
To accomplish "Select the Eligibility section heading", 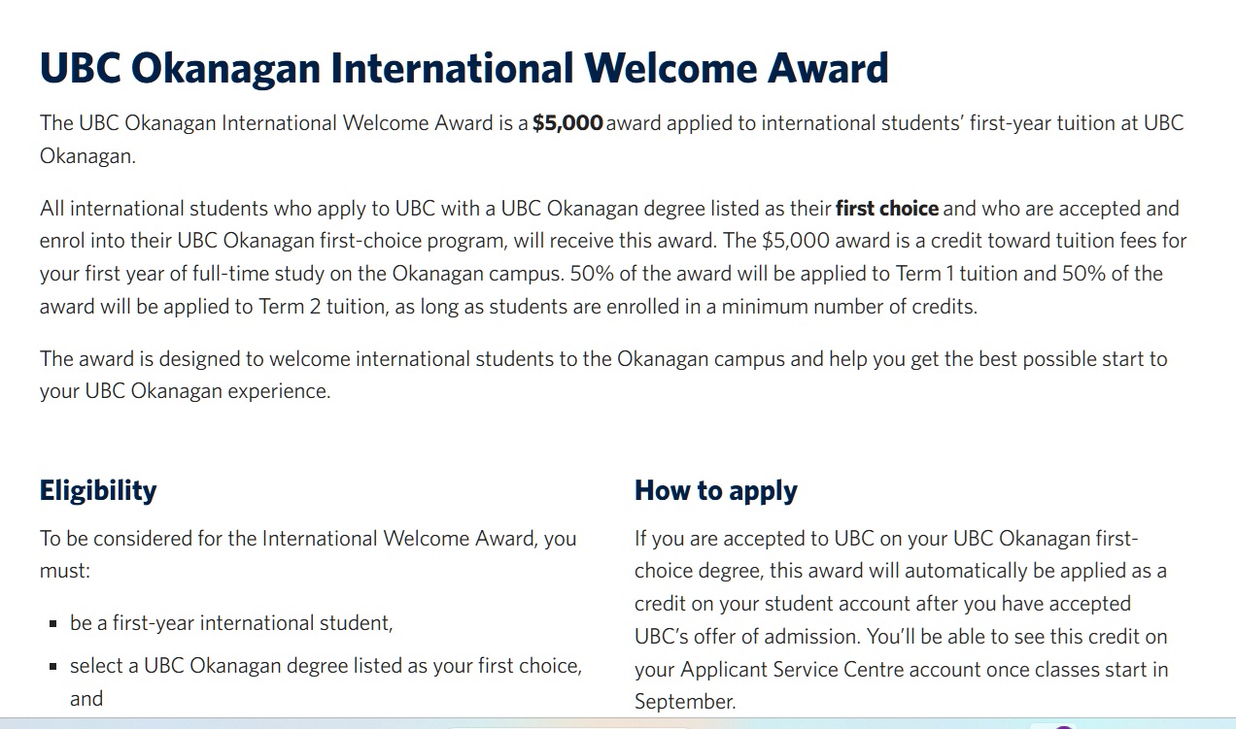I will (x=98, y=490).
